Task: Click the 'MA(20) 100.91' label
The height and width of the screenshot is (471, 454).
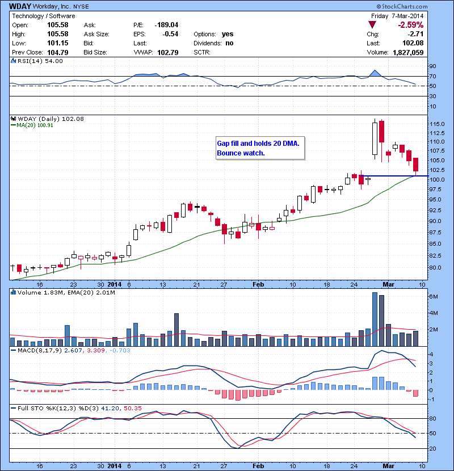Action: pyautogui.click(x=35, y=125)
